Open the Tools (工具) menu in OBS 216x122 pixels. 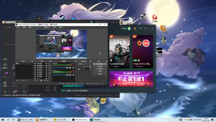(x=55, y=27)
